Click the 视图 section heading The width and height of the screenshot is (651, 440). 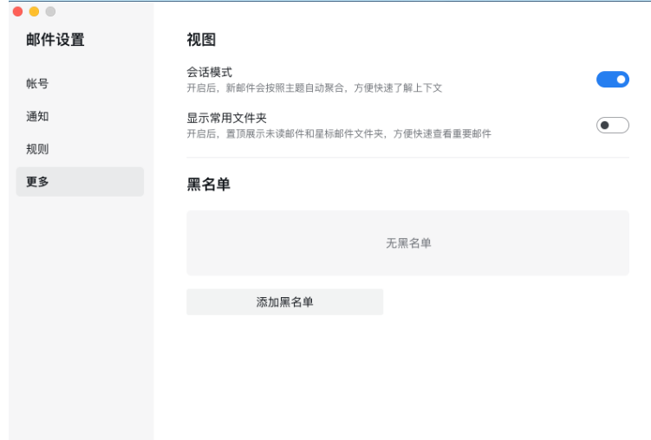[200, 40]
